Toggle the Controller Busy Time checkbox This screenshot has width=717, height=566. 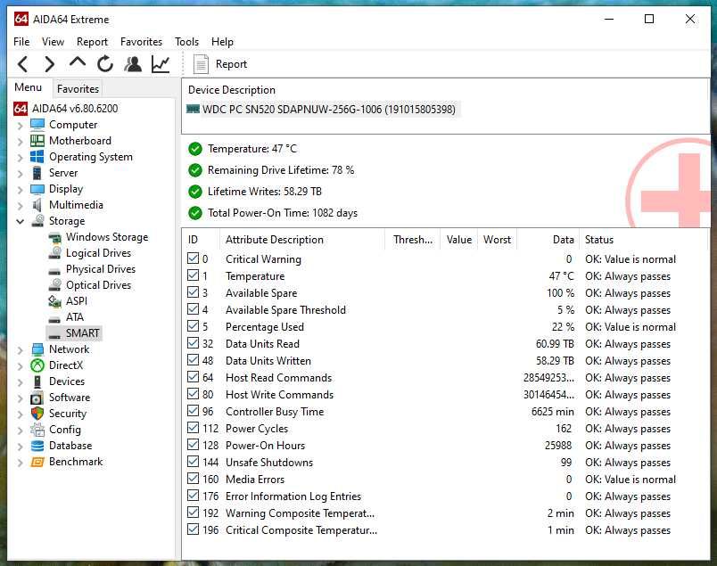pyautogui.click(x=193, y=411)
